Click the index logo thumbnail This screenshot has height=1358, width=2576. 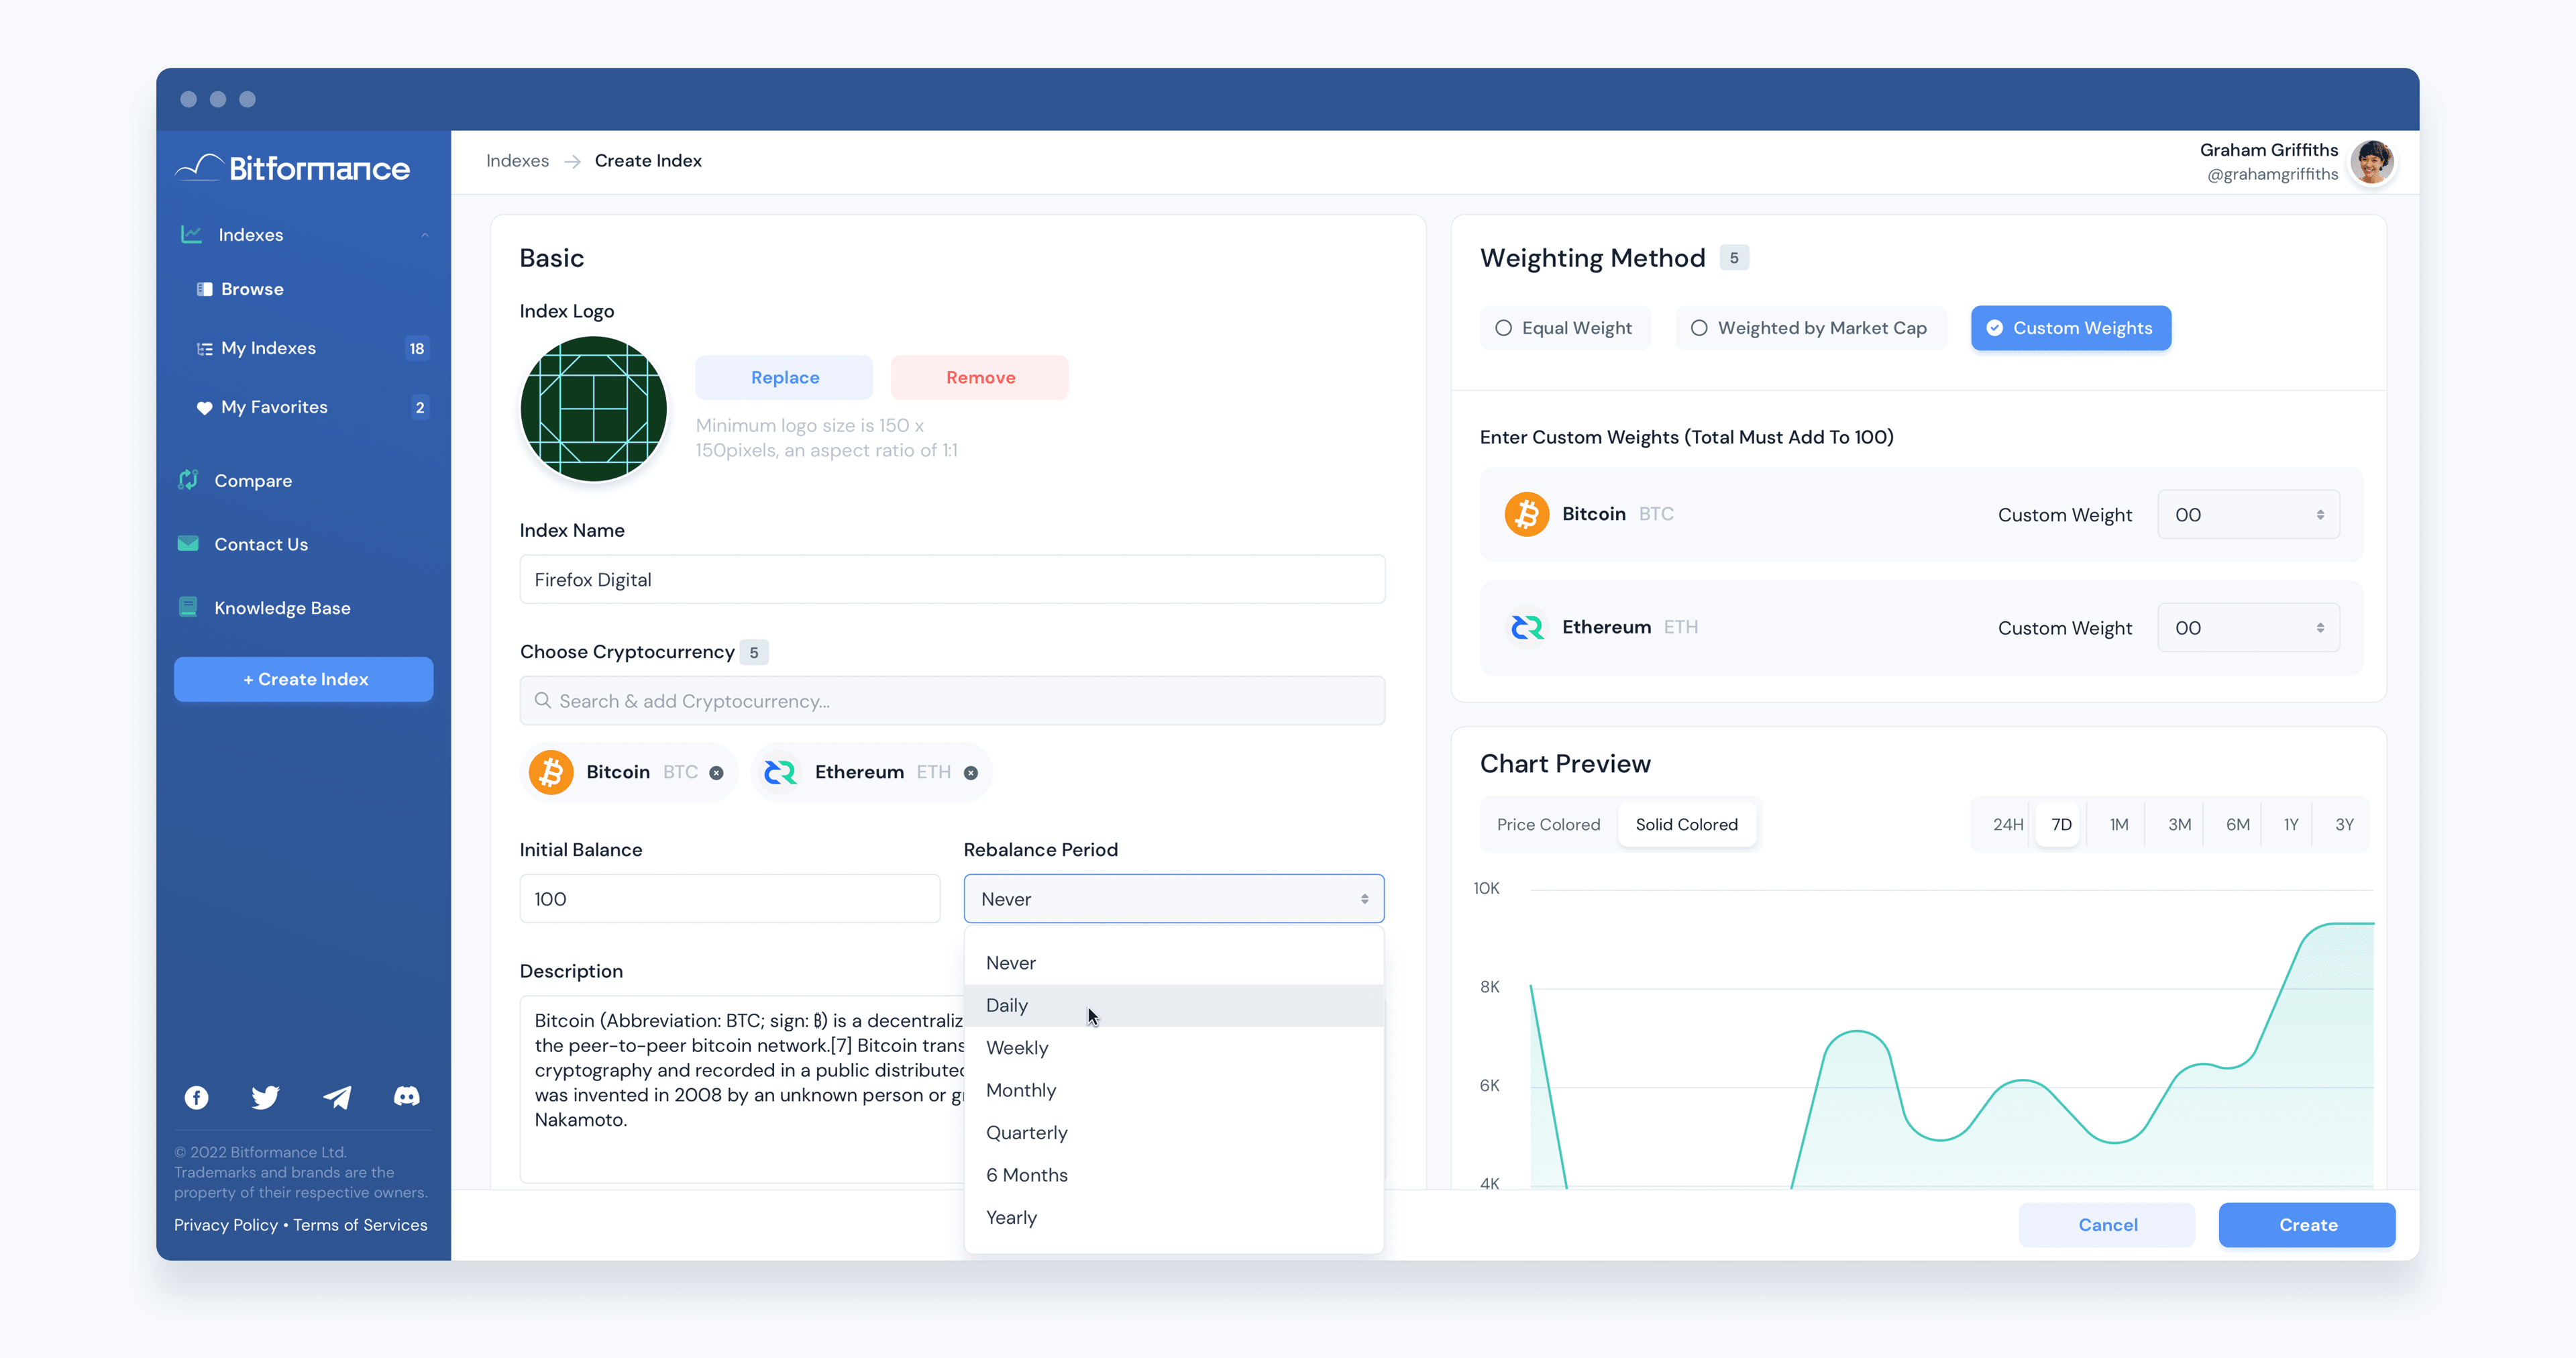pos(593,409)
